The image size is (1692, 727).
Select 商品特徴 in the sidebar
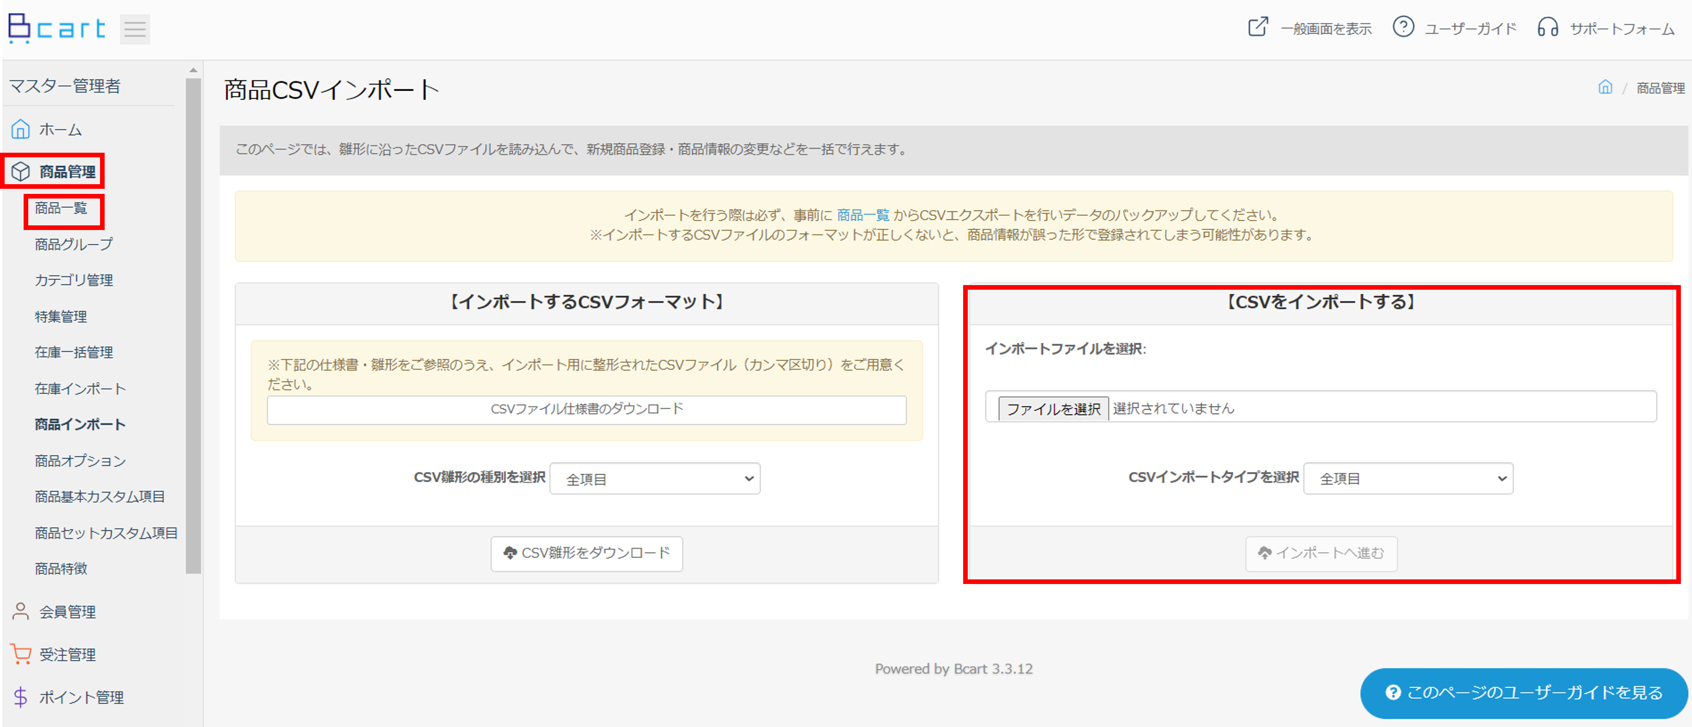(61, 569)
